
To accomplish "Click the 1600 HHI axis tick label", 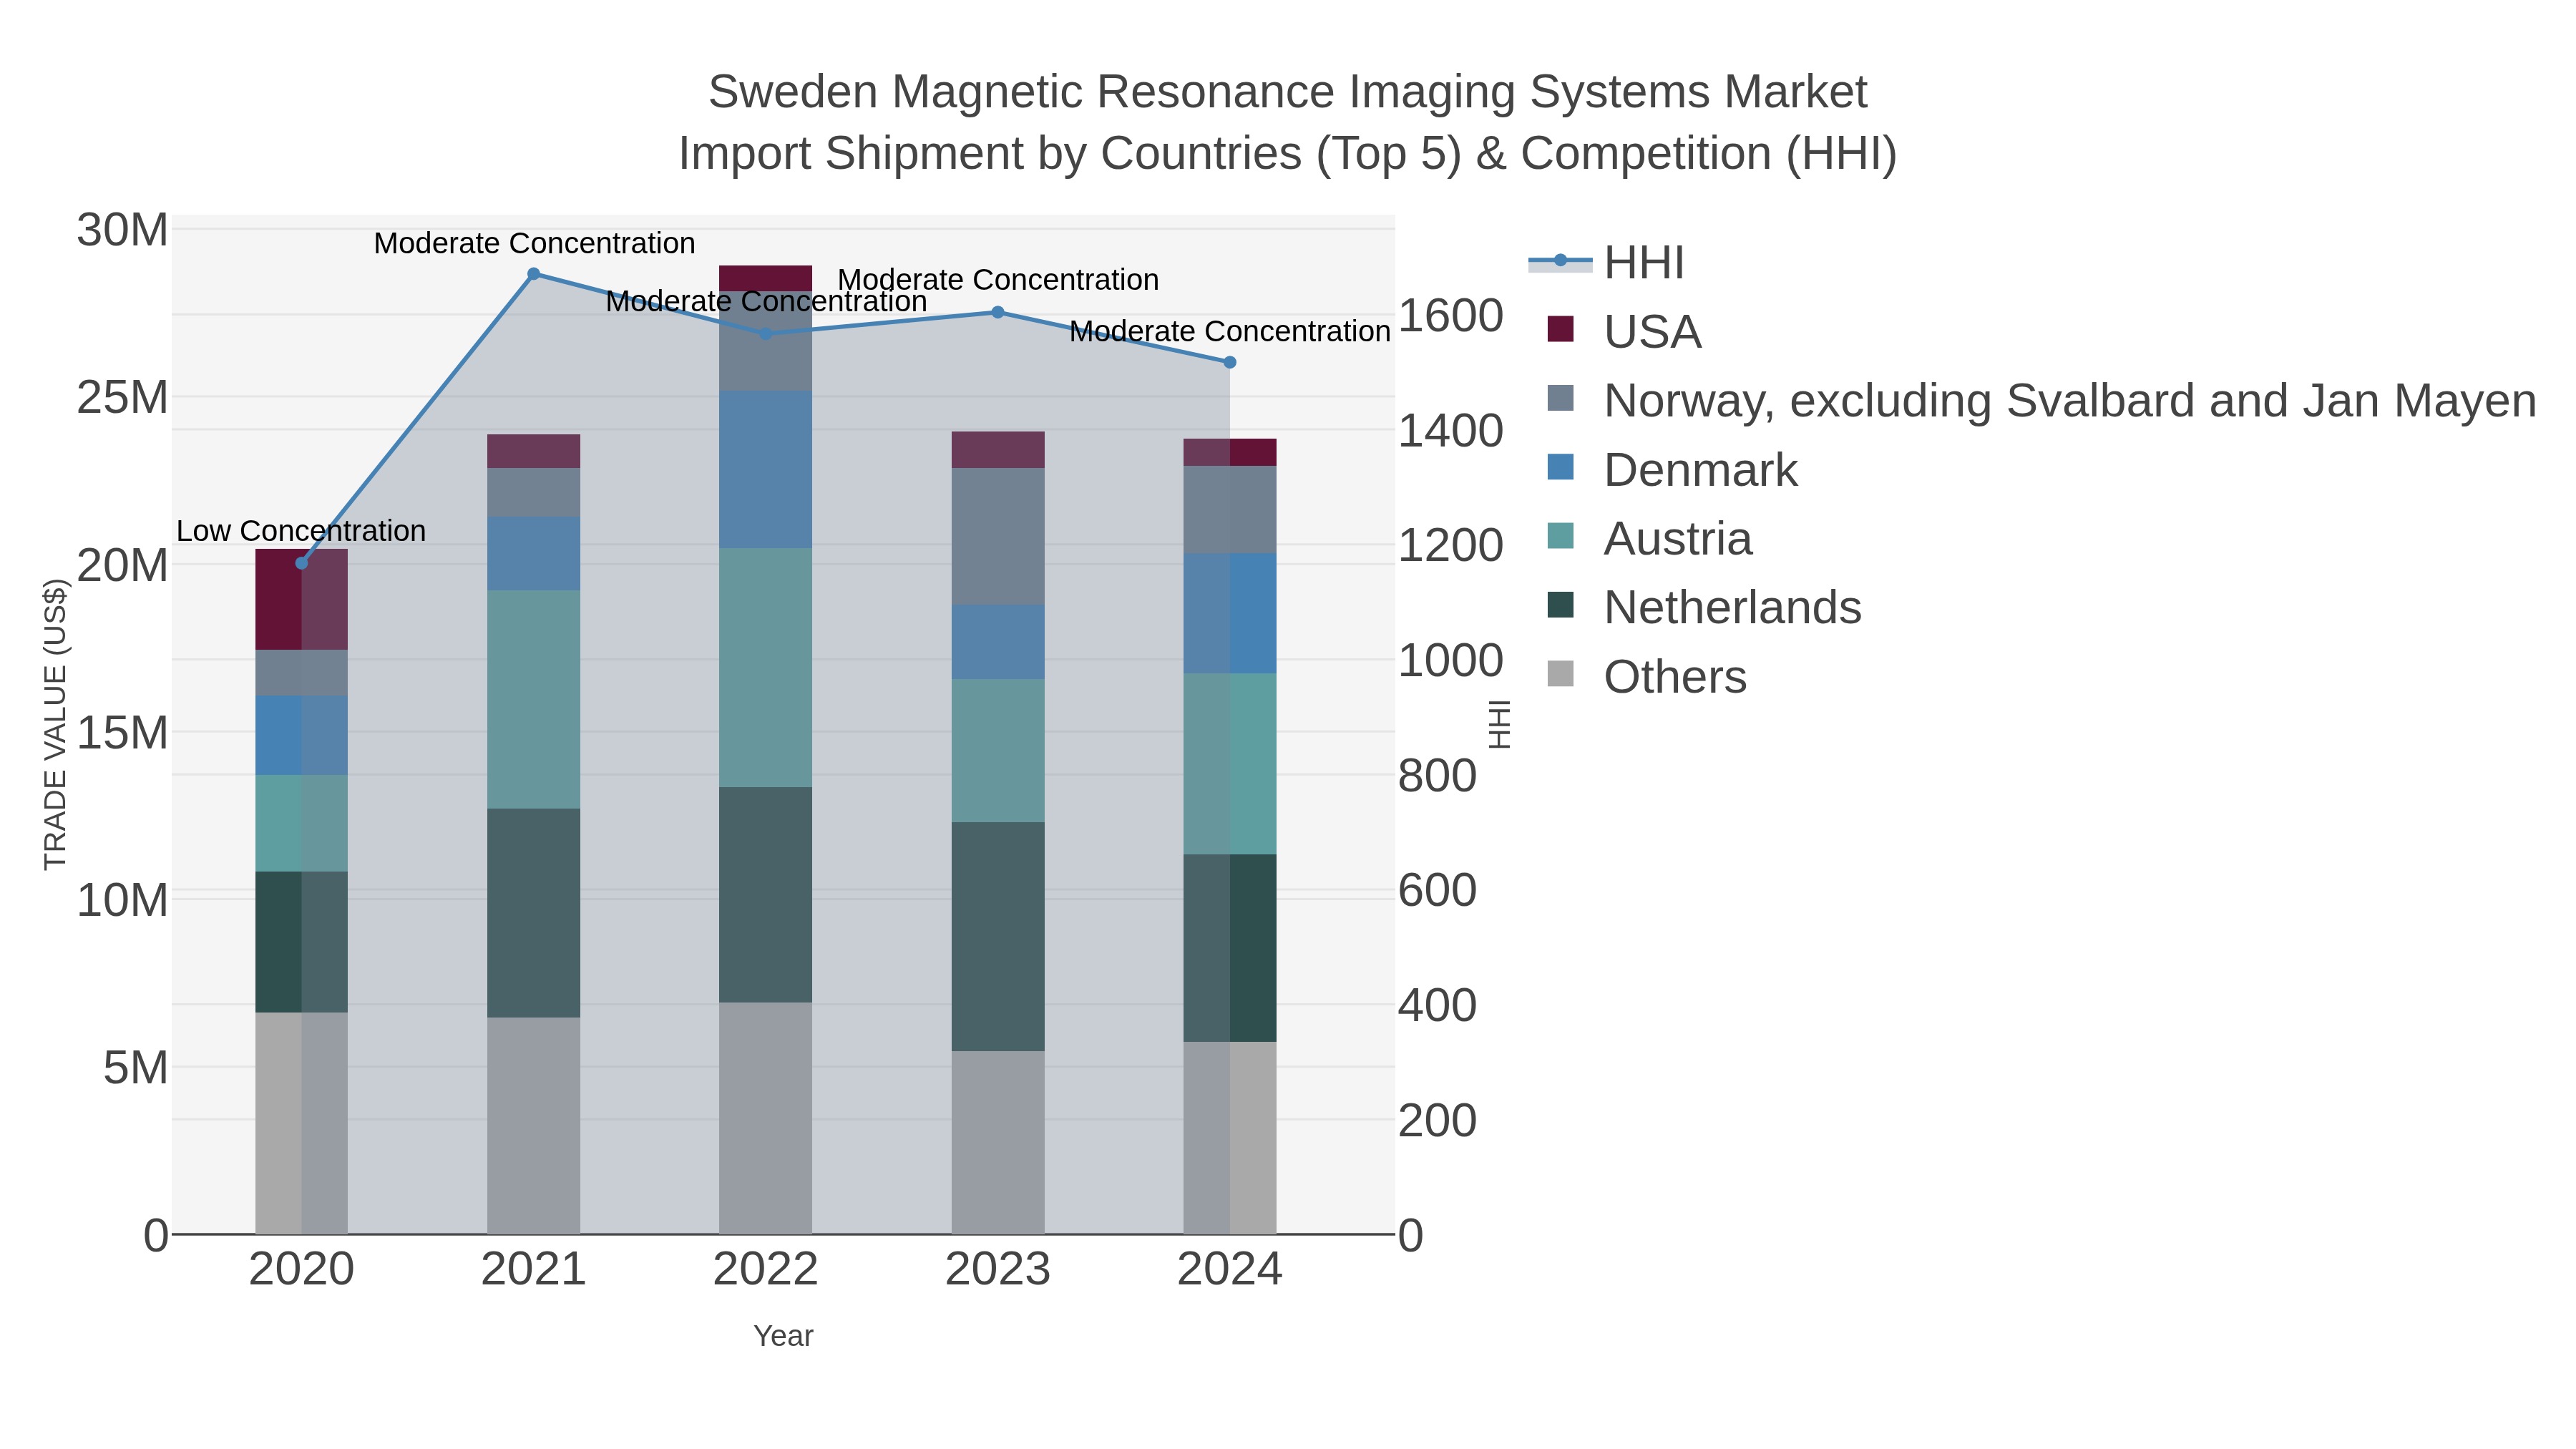I will point(1451,316).
